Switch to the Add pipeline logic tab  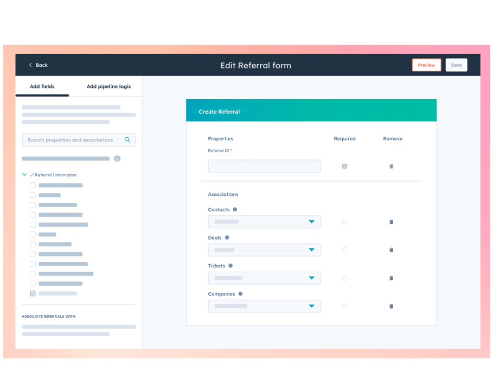pos(109,86)
